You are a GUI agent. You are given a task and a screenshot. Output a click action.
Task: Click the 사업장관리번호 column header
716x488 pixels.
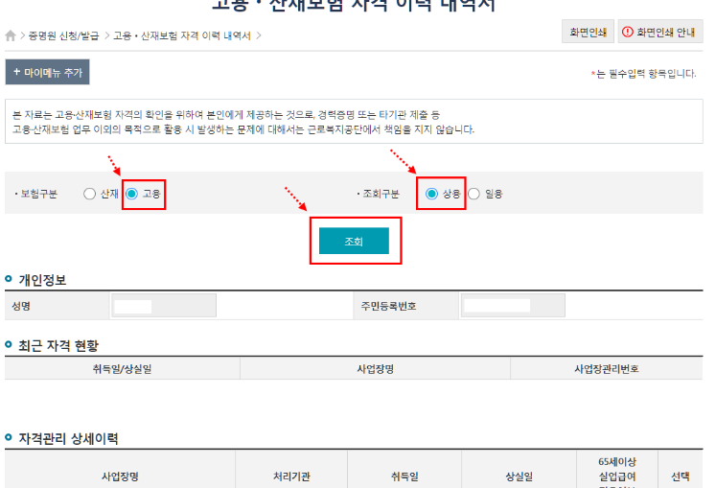pyautogui.click(x=607, y=369)
